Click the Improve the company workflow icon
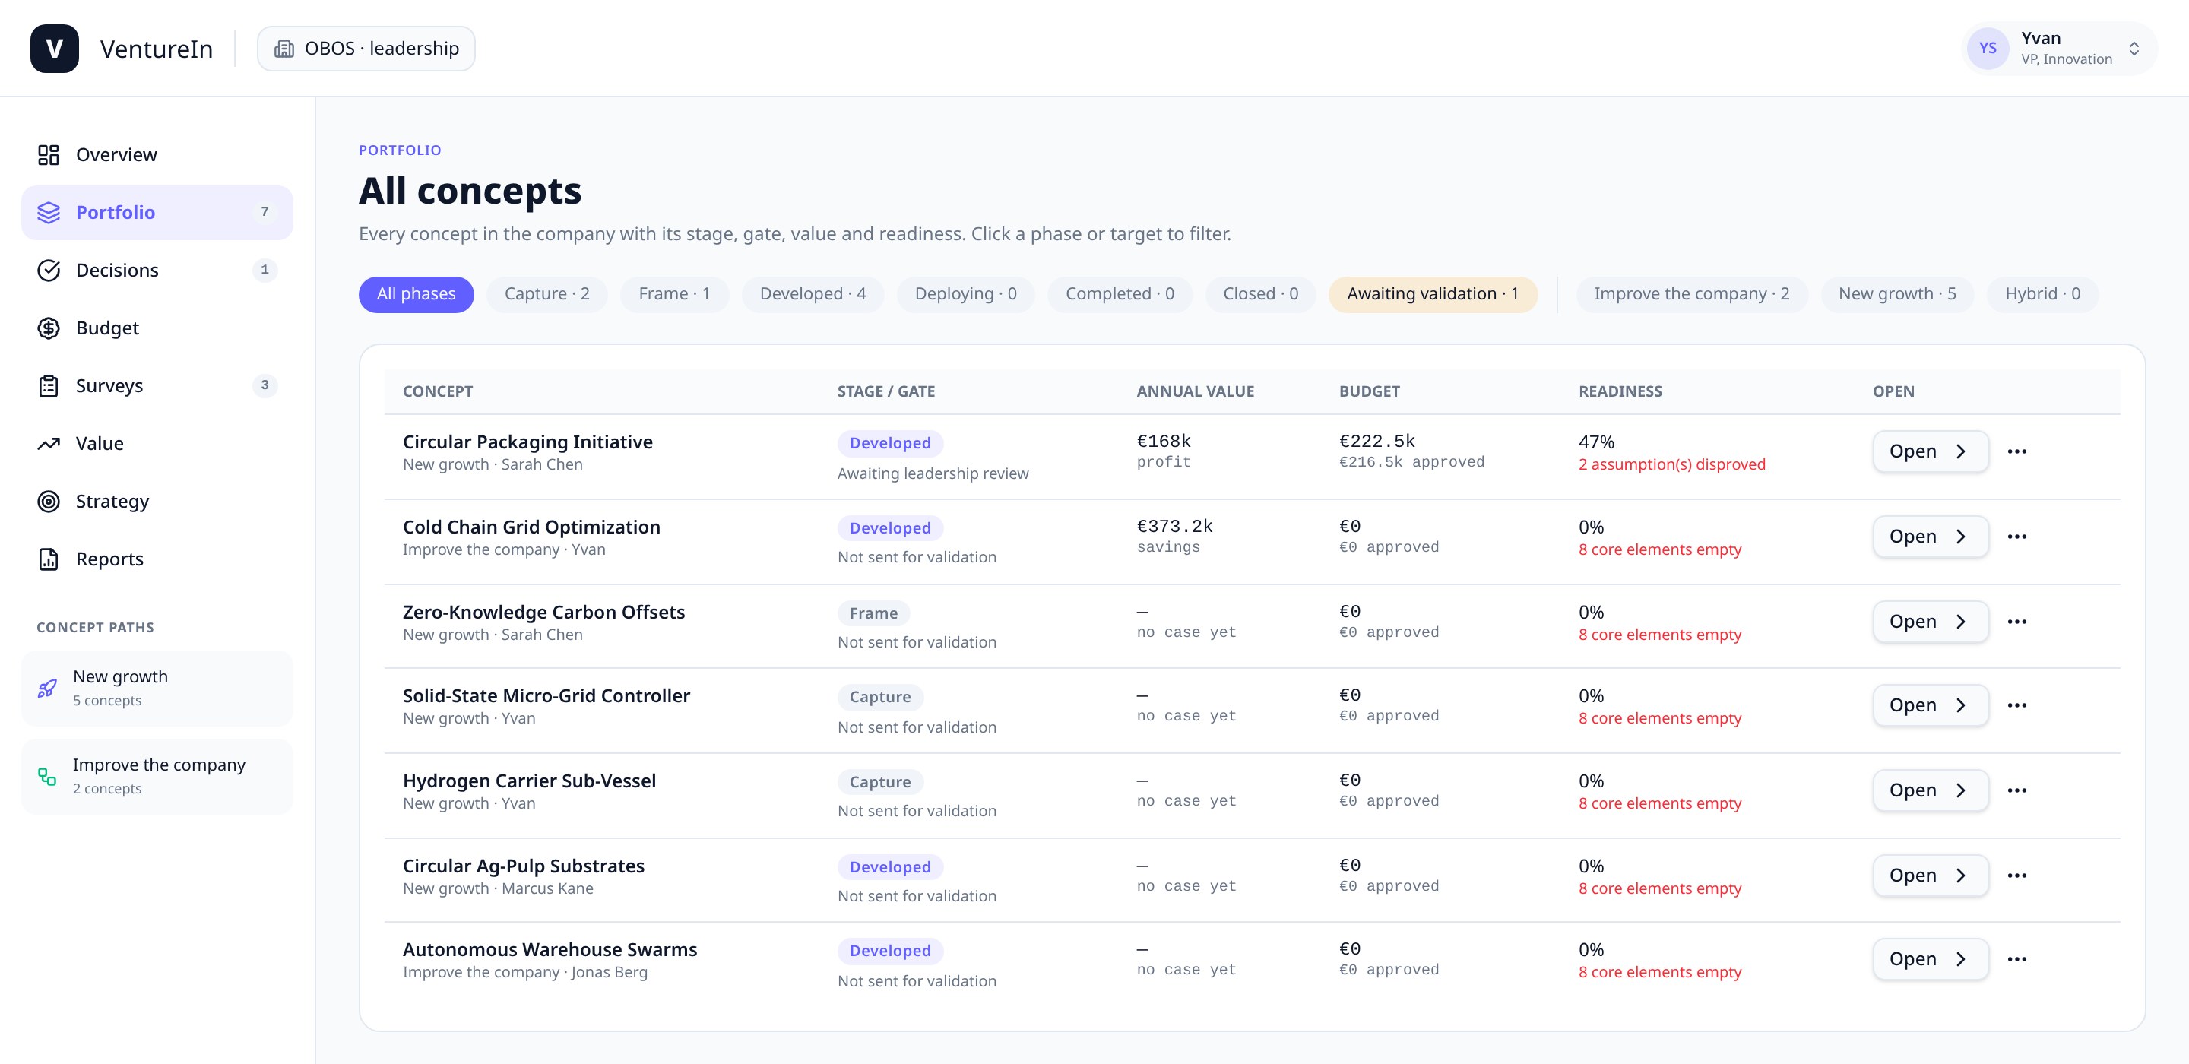The image size is (2189, 1064). pos(48,777)
